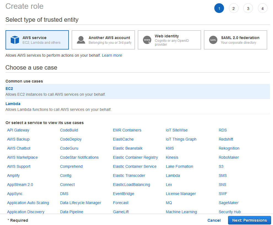This screenshot has width=273, height=225.
Task: Choose SAML 2.0 federation entity card
Action: [235, 40]
